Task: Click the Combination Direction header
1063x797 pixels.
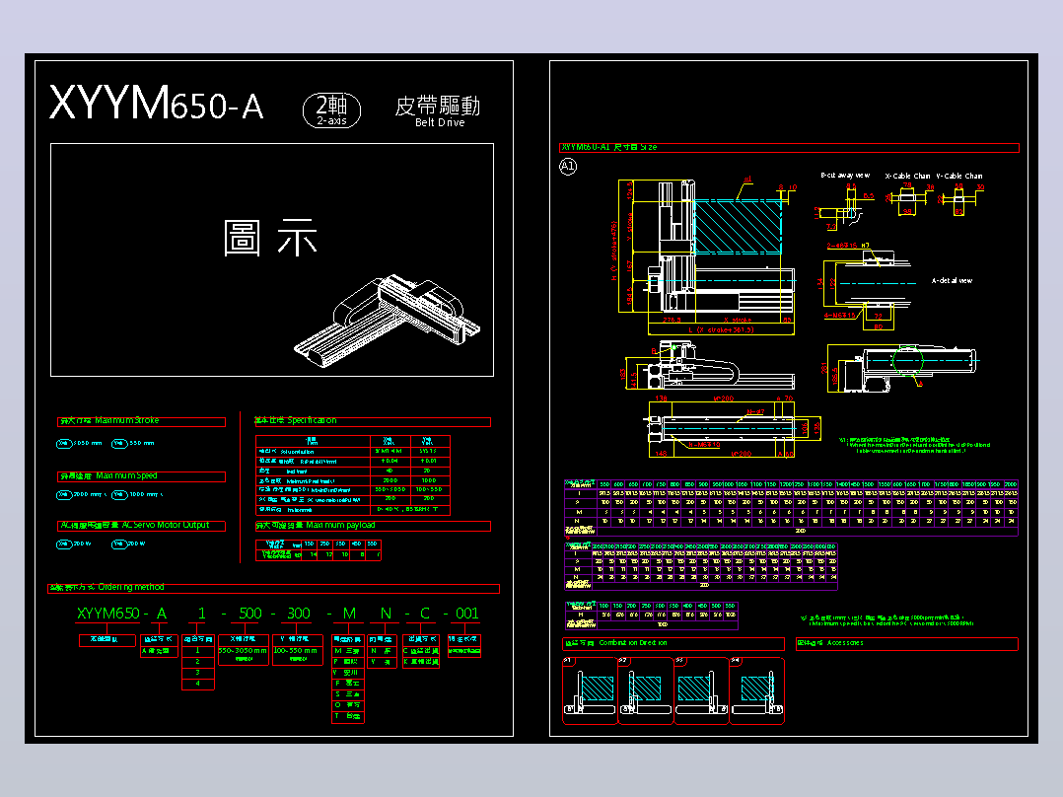Action: pos(673,643)
